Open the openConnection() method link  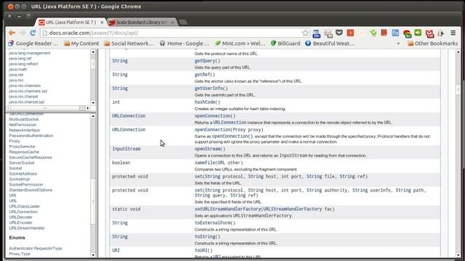(215, 116)
